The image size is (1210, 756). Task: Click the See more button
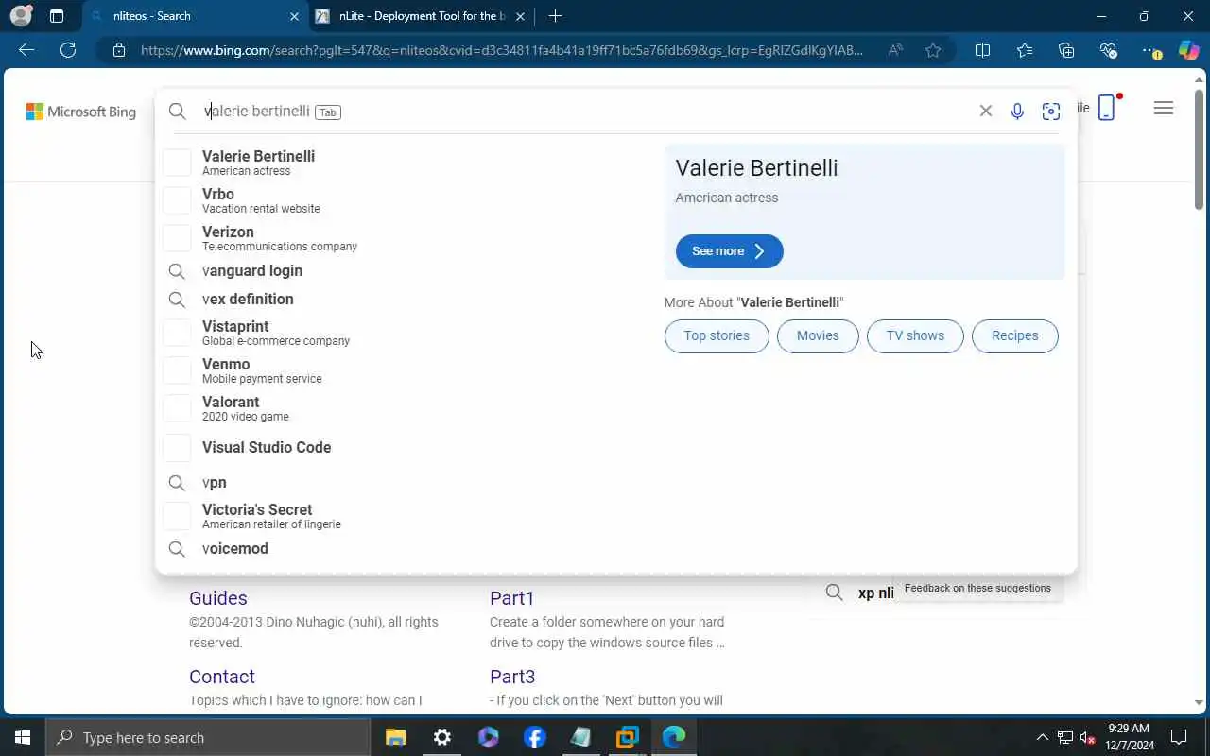729,251
